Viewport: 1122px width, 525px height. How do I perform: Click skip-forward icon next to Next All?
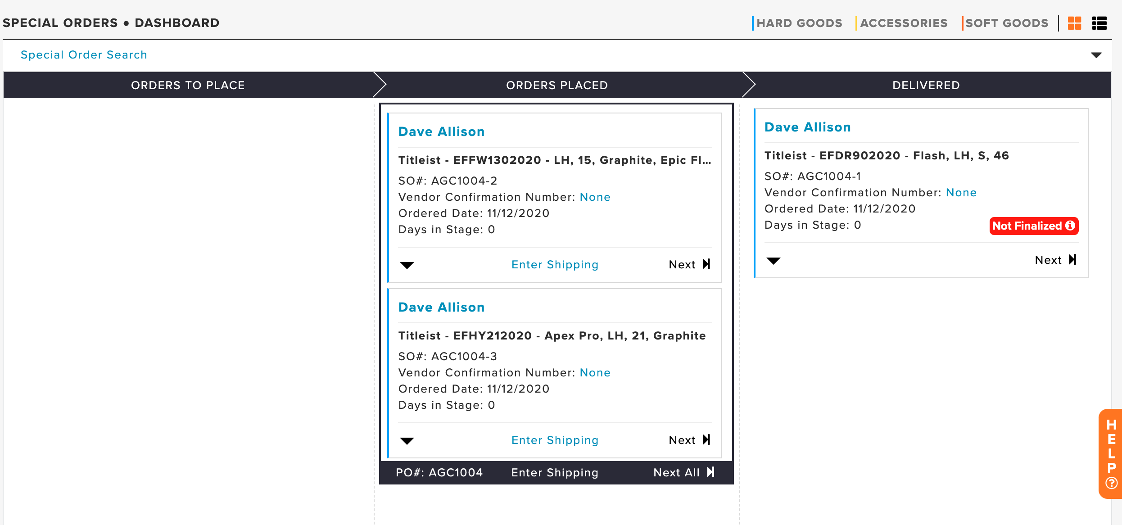pos(710,472)
